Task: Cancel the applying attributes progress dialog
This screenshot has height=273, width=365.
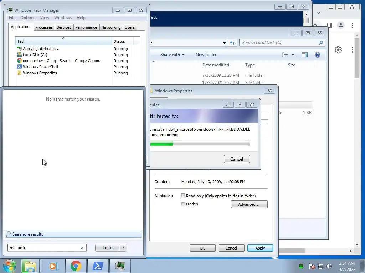Action: pos(237,159)
